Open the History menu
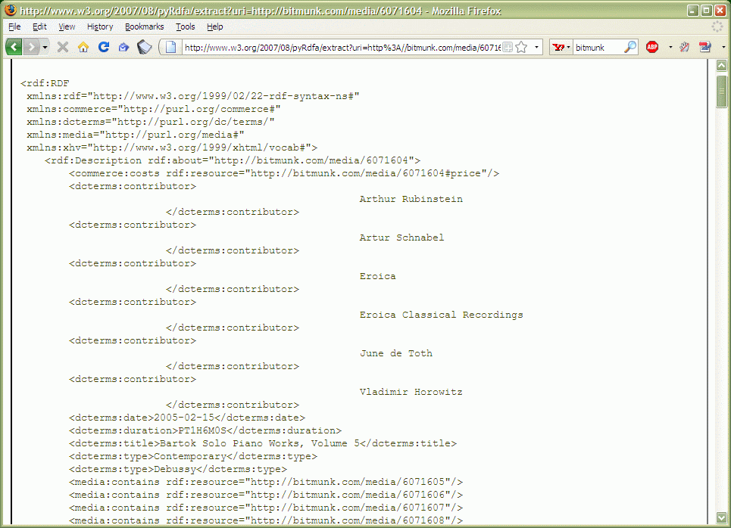 [x=100, y=26]
